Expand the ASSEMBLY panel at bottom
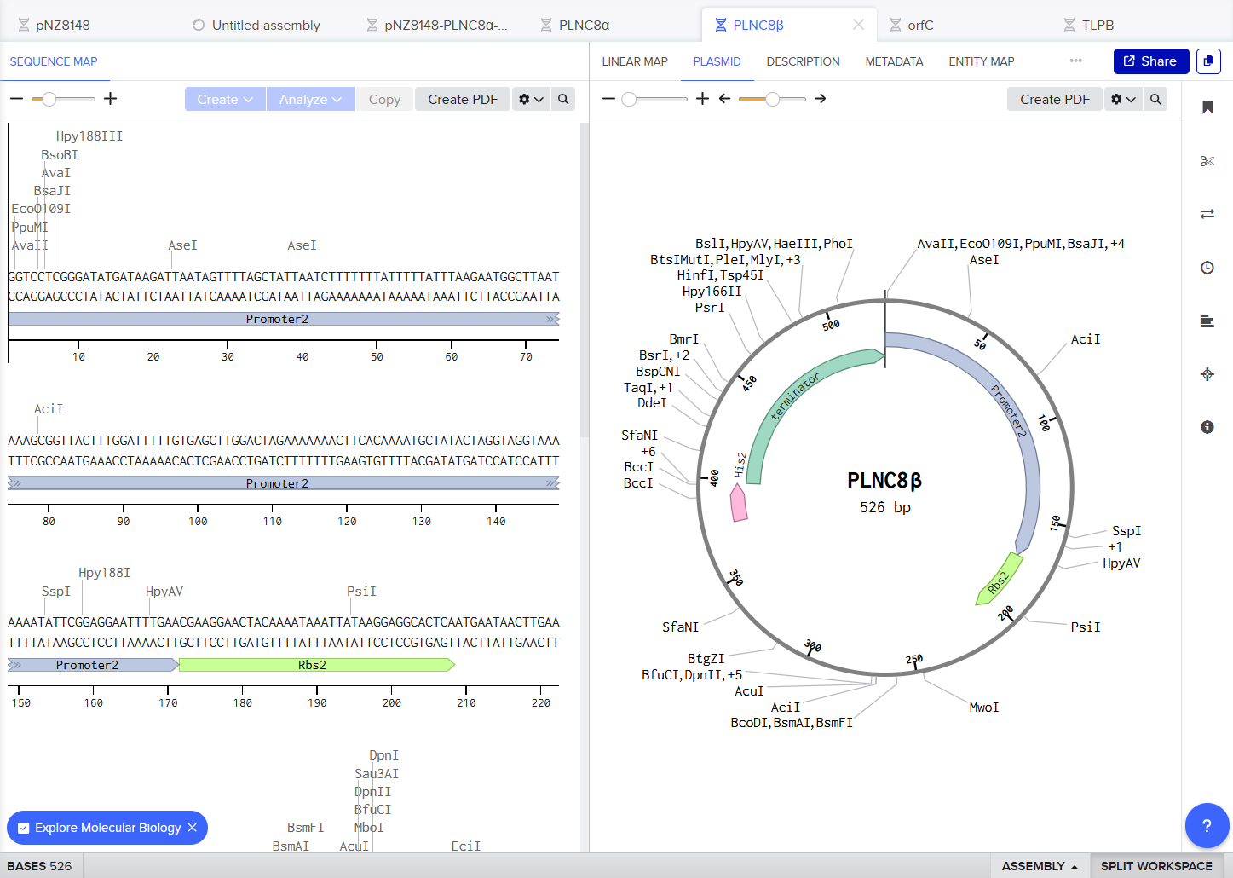 [x=1040, y=866]
